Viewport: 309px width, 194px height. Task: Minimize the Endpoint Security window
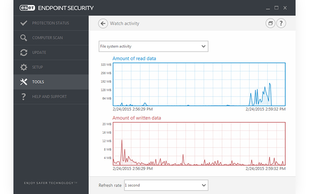coord(268,8)
